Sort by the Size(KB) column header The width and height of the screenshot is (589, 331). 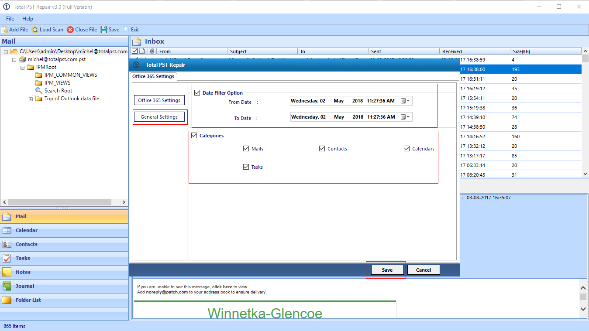point(545,51)
